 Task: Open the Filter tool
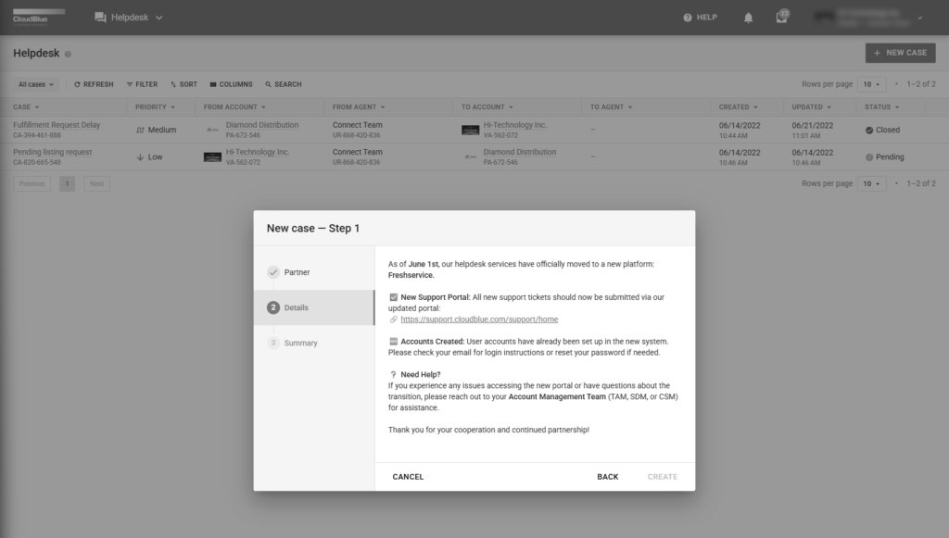click(142, 84)
